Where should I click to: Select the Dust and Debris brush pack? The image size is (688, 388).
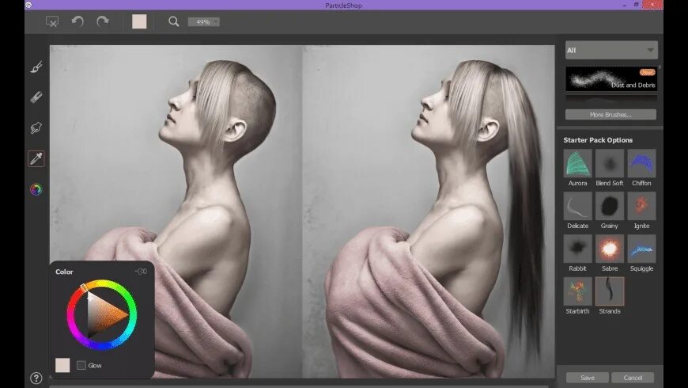coord(611,78)
